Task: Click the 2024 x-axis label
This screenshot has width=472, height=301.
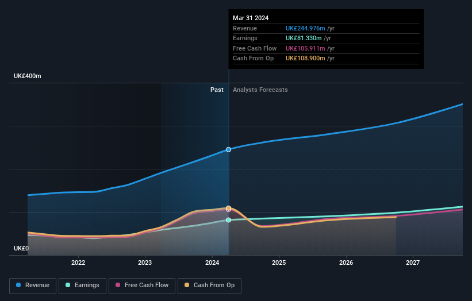Action: [x=212, y=263]
